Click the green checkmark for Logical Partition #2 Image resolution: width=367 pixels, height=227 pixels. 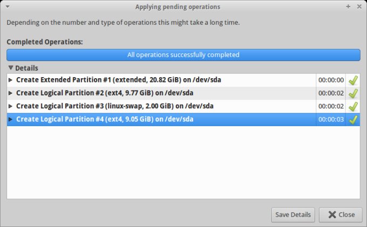[353, 93]
